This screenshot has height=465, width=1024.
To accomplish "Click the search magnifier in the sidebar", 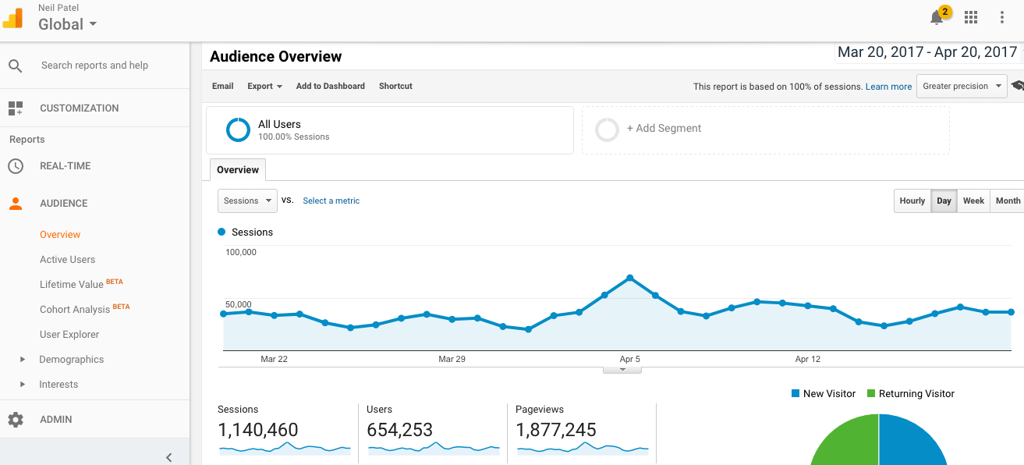I will pyautogui.click(x=16, y=66).
